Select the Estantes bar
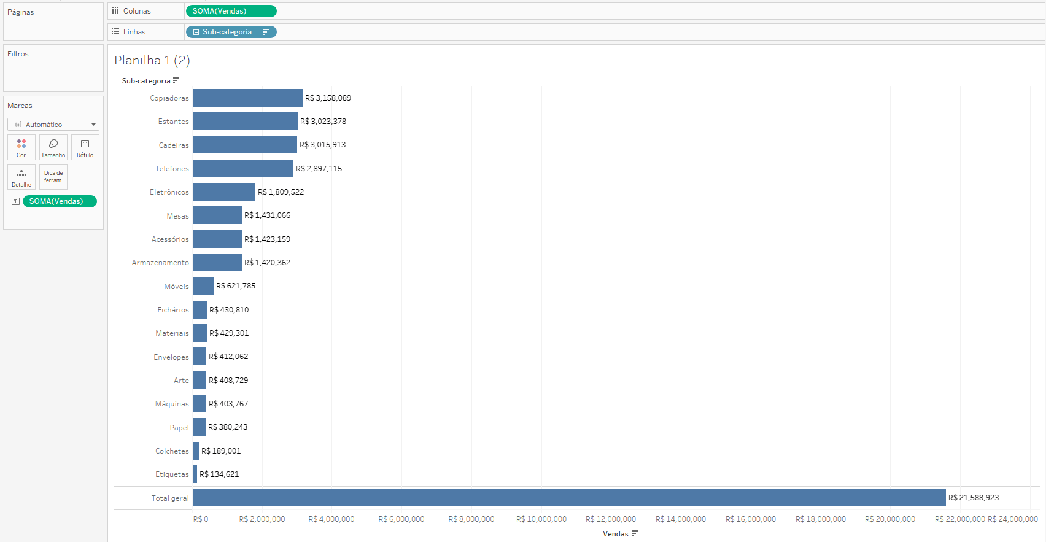1046x542 pixels. click(x=245, y=121)
